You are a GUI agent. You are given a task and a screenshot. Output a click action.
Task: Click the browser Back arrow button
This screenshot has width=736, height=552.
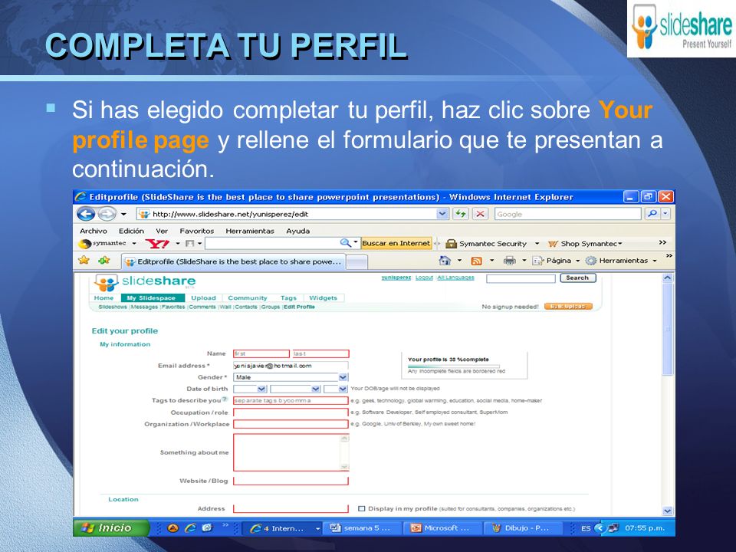point(86,214)
